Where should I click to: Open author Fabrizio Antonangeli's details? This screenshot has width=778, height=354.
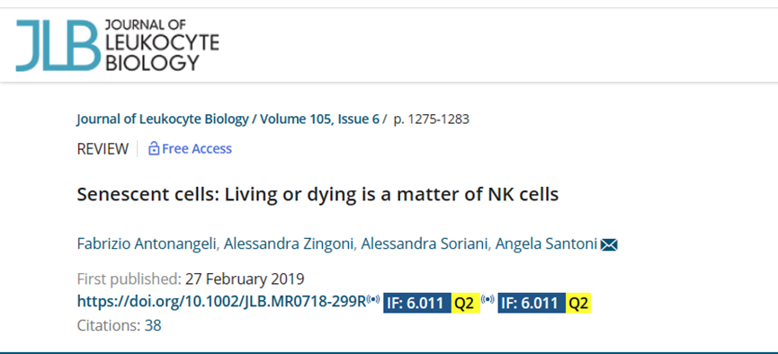[148, 244]
